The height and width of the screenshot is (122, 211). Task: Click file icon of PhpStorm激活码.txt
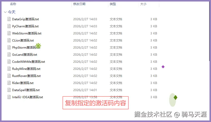click(9, 48)
